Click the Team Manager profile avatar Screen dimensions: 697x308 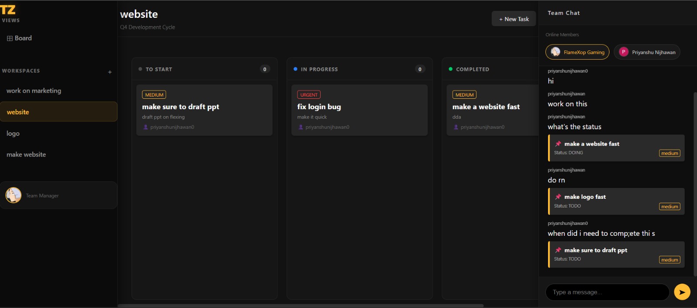pos(14,195)
